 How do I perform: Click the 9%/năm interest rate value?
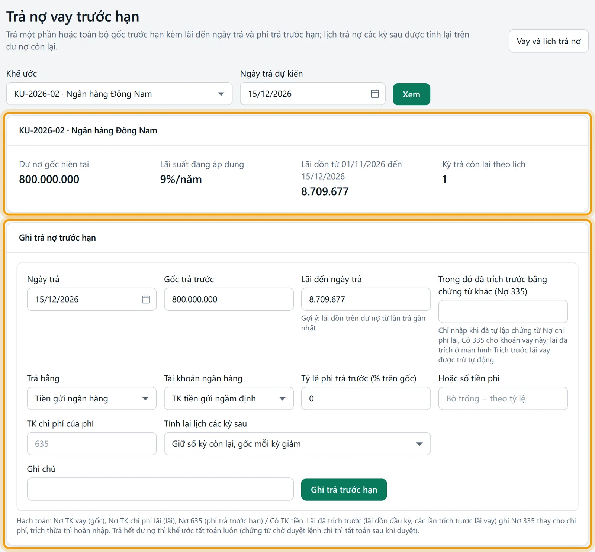click(181, 179)
